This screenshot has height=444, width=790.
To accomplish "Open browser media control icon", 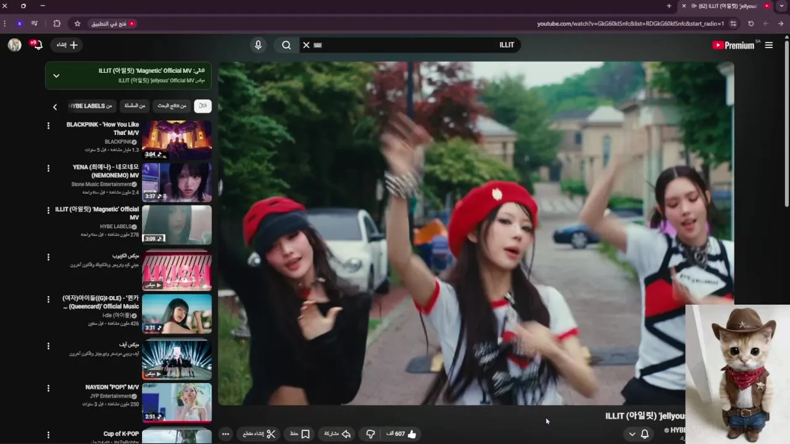I will (x=35, y=23).
